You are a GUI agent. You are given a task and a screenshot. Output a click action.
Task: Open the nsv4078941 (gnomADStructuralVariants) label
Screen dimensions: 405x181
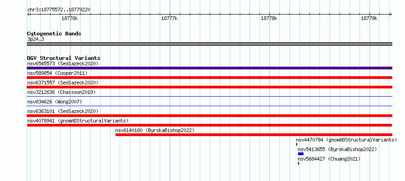tap(78, 121)
